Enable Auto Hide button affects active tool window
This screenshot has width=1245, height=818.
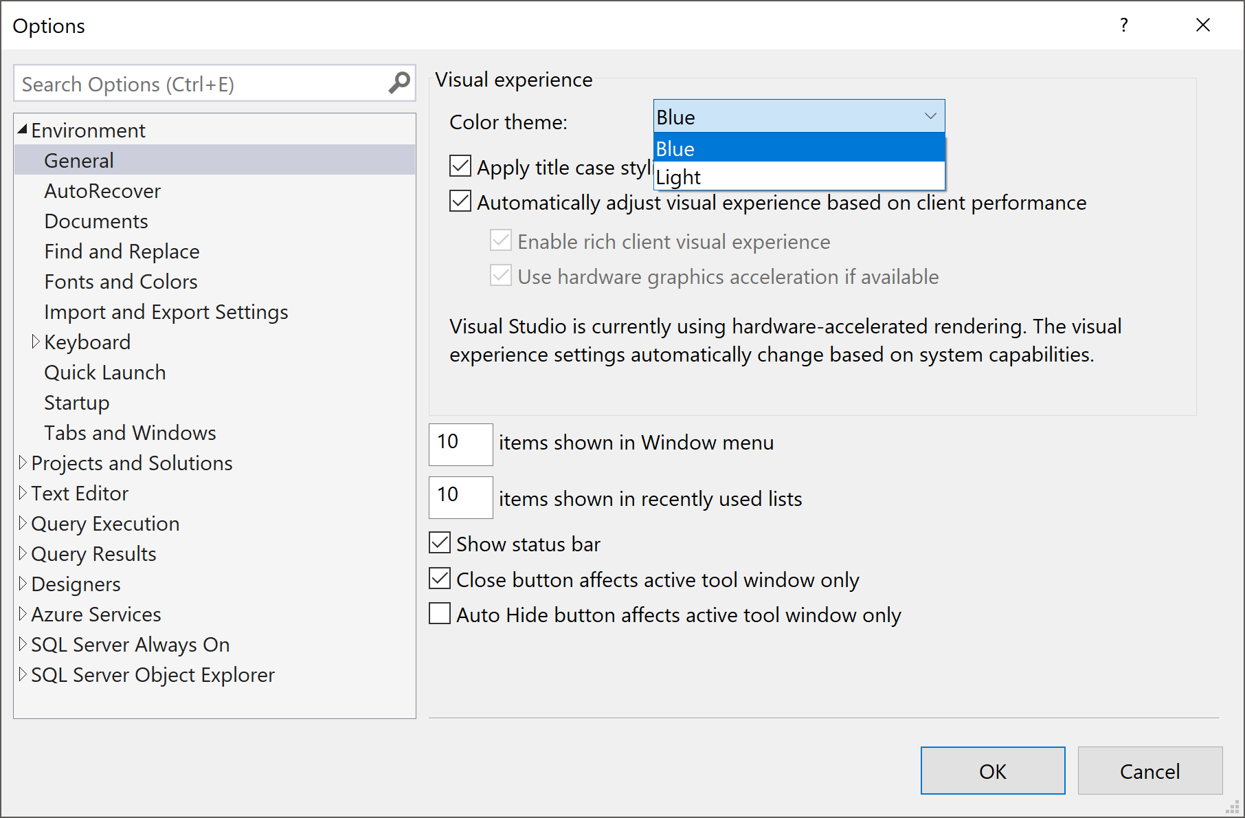click(x=440, y=614)
